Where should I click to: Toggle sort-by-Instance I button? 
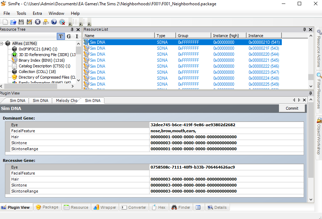[x=77, y=36]
